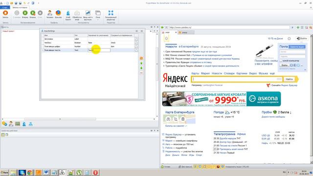Open the manual captcha input tool

click(x=88, y=15)
